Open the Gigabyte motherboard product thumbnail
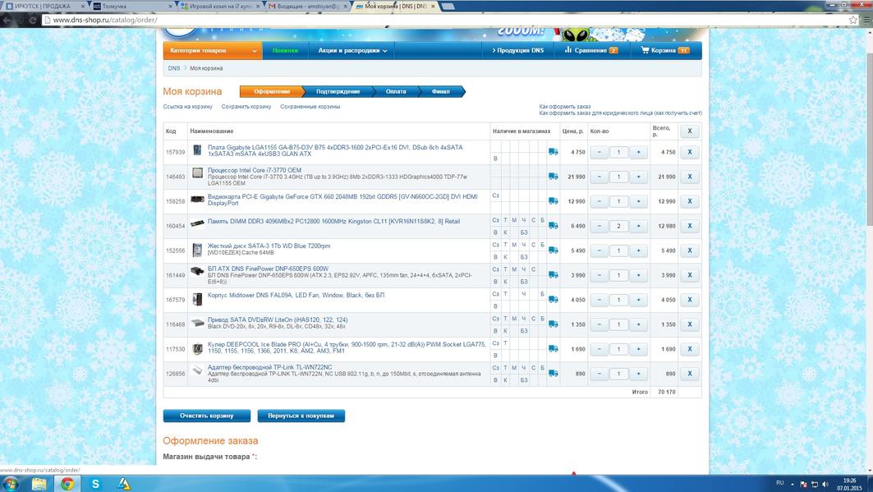The height and width of the screenshot is (492, 873). coord(197,150)
